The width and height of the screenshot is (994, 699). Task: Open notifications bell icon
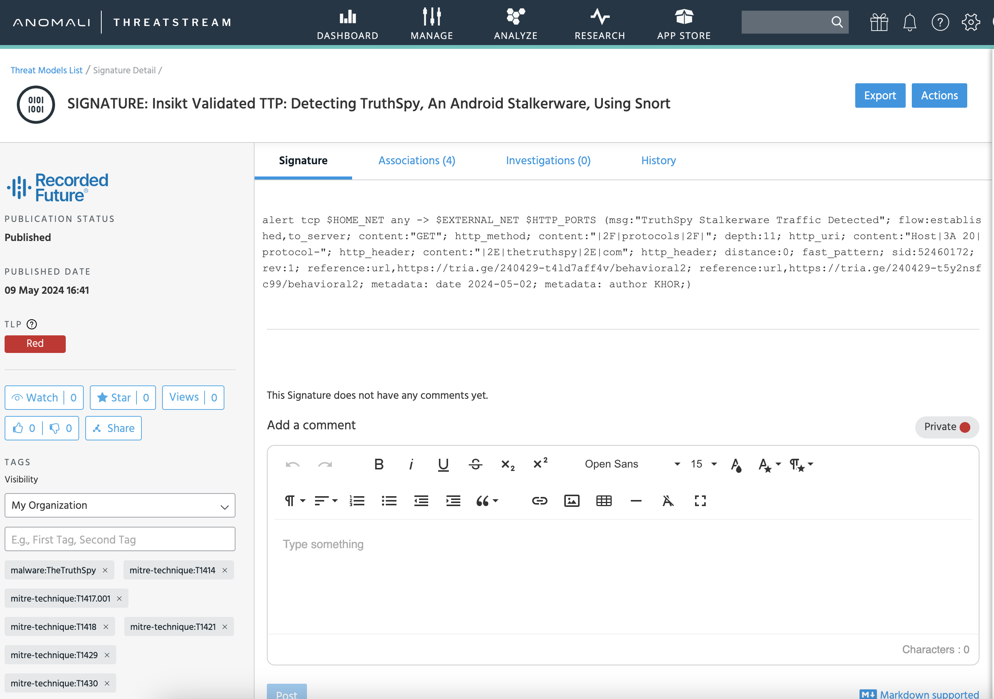(x=910, y=23)
